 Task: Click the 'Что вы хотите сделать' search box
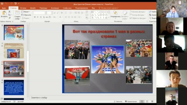click(108, 8)
